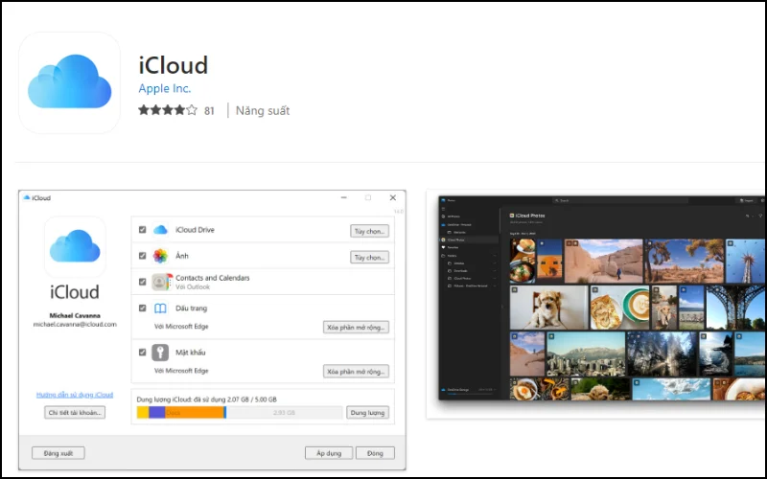
Task: Open the fluffy dog on chair photo
Action: pyautogui.click(x=548, y=308)
